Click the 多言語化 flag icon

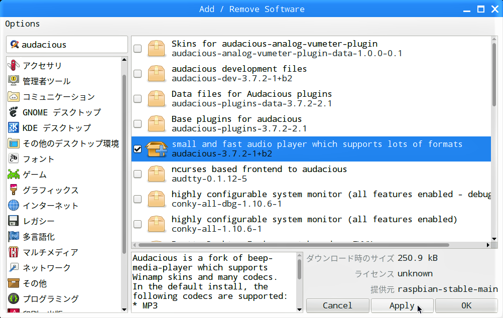(x=14, y=237)
